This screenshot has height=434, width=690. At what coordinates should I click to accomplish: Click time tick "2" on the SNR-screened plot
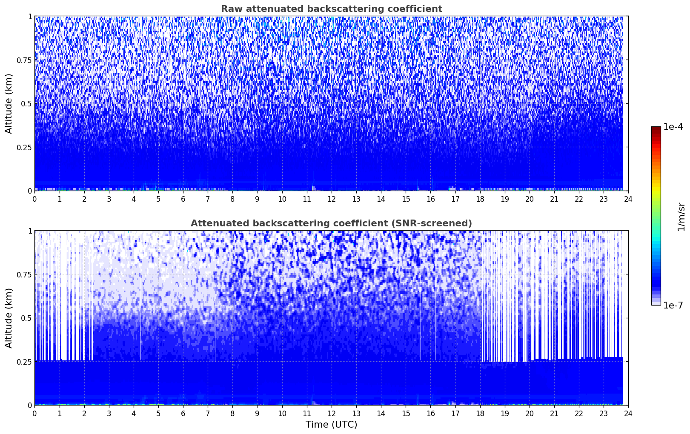click(84, 413)
